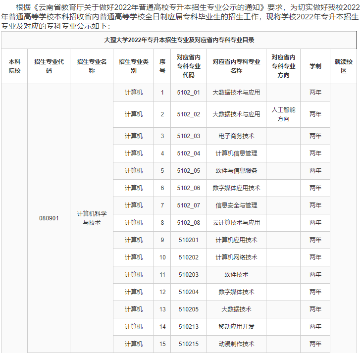Click 两年 in the 5102_01 row

(315, 93)
